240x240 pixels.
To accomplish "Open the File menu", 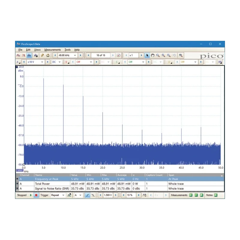I will [20, 50].
